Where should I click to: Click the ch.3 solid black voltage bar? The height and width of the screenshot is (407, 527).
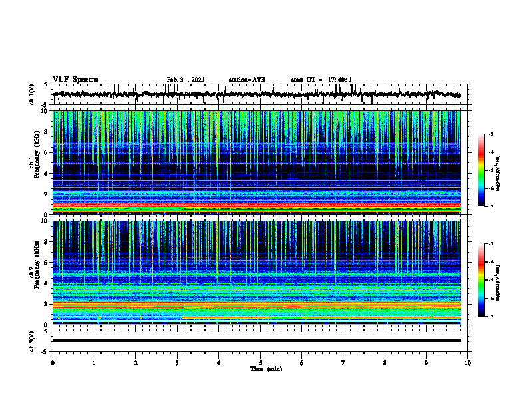[256, 340]
